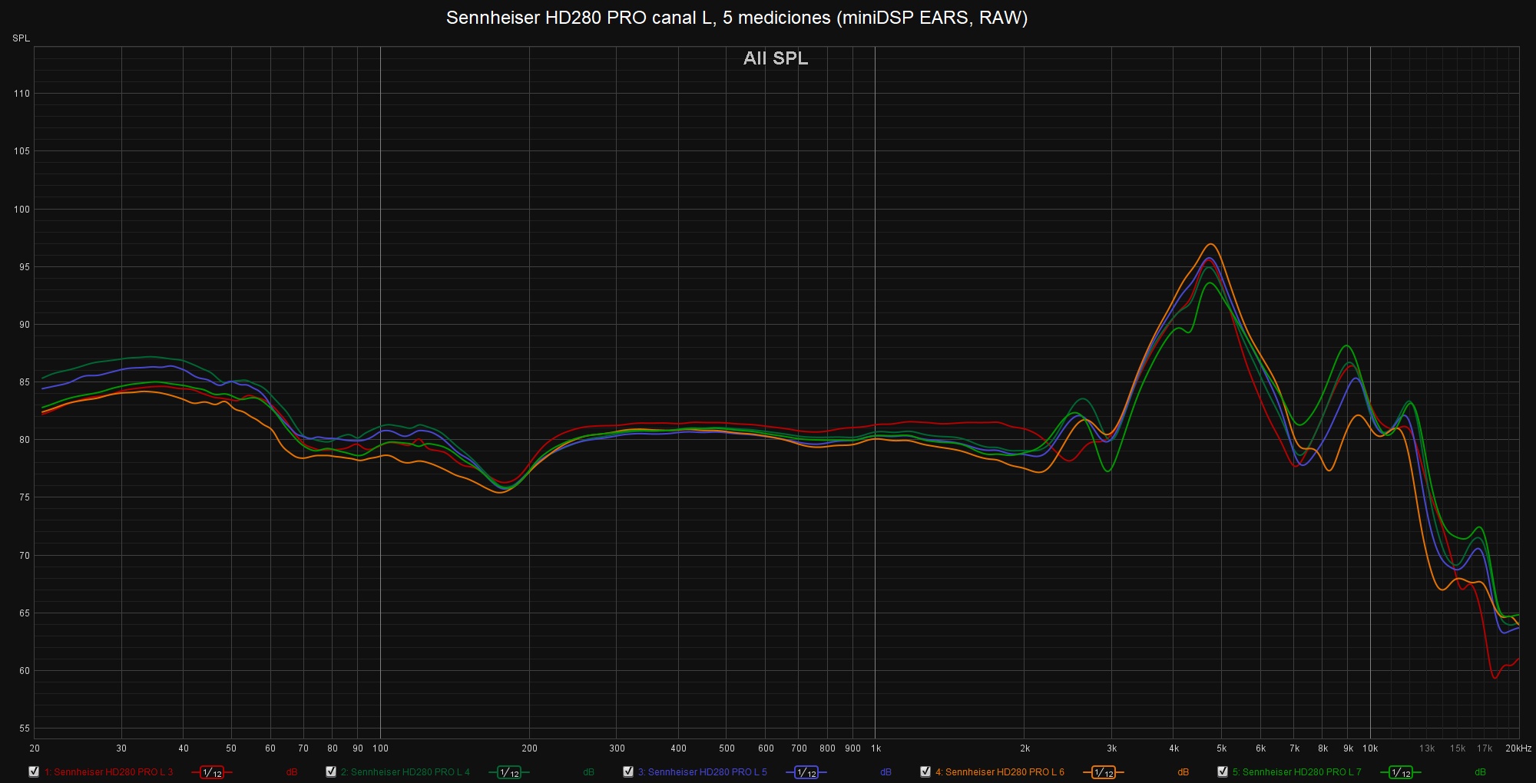Hide the HD280 PRO L 4 trace
The image size is (1536, 783).
click(x=331, y=771)
